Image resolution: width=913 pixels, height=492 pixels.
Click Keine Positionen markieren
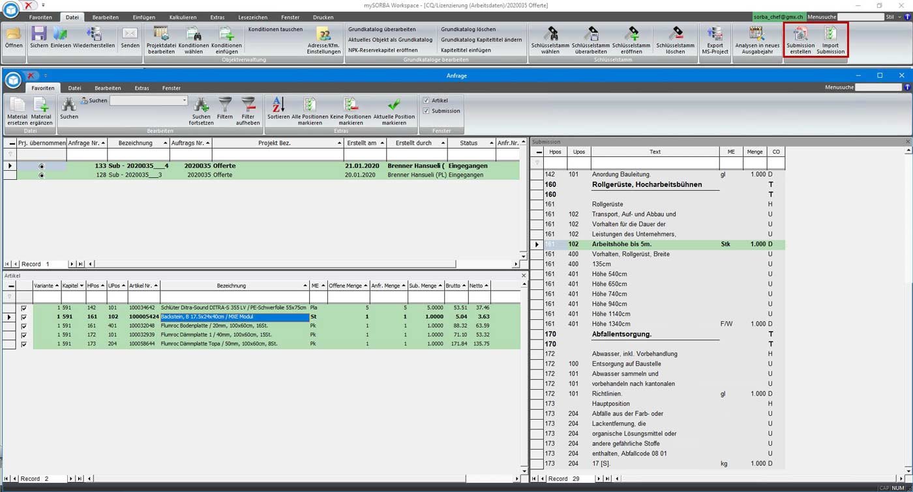tap(351, 111)
